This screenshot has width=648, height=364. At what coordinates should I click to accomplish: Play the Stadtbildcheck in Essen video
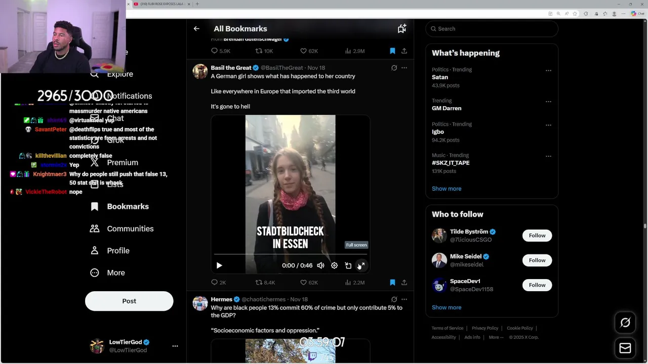coord(219,265)
